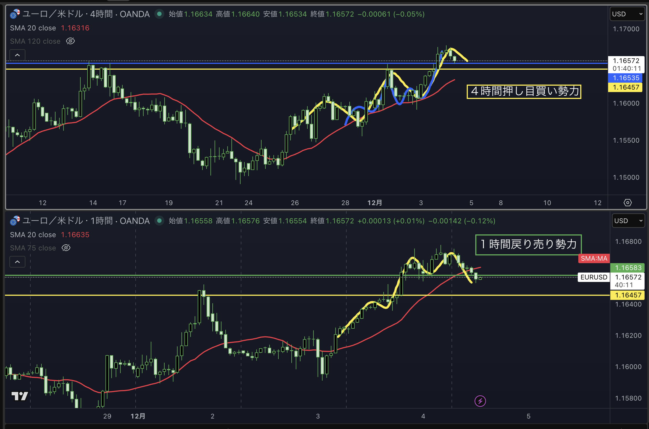Screen dimensions: 649x429
Task: Select SMA 20 close legend on 1-hour chart
Action: click(x=33, y=235)
